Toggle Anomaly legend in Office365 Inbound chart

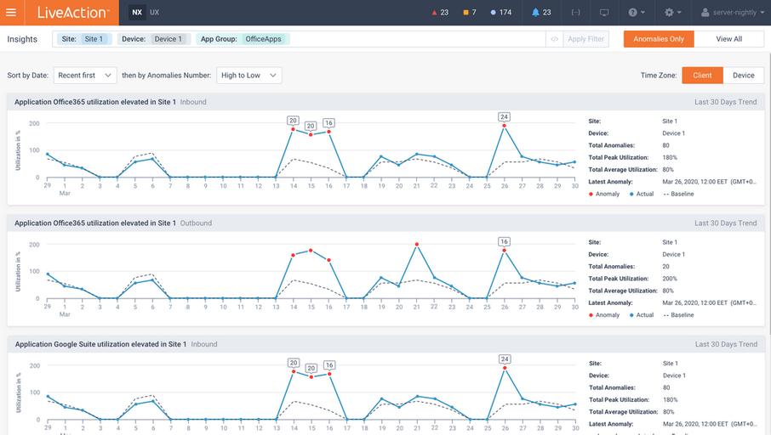tap(604, 194)
